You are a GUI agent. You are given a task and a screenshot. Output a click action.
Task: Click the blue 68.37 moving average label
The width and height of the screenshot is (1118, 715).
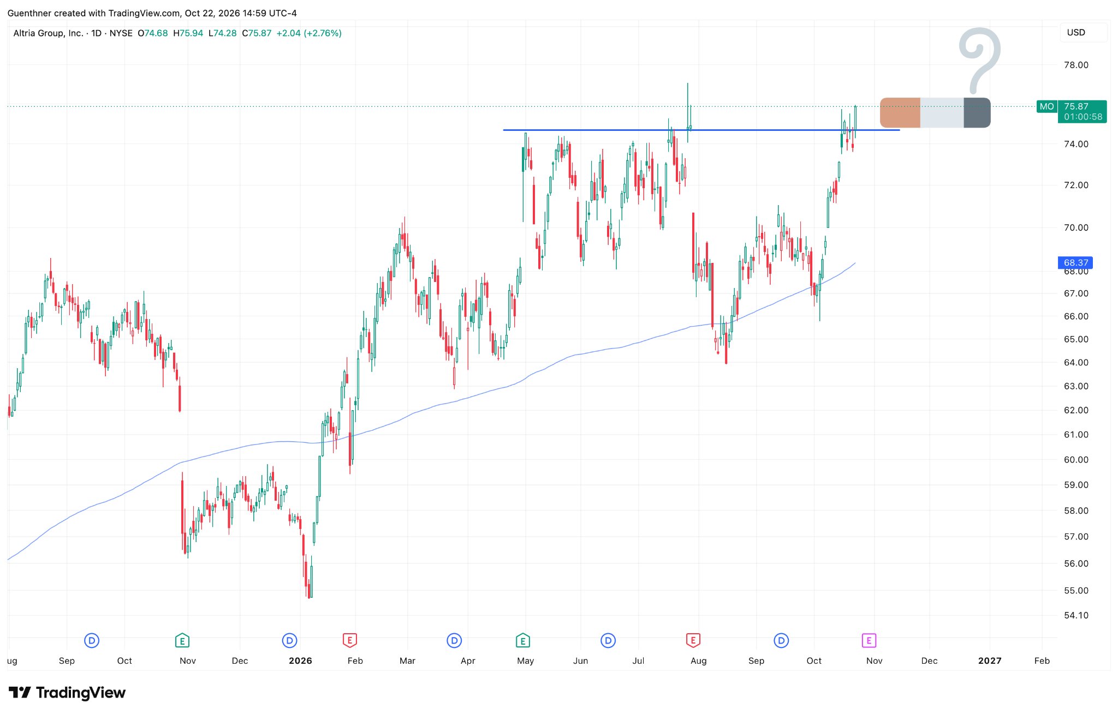(1075, 262)
